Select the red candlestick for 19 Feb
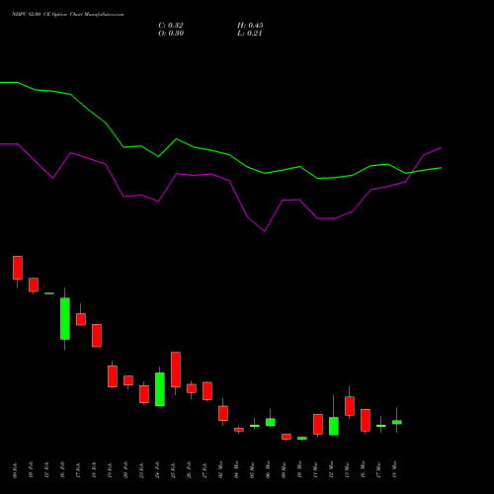This screenshot has height=494, width=494. pyautogui.click(x=113, y=376)
